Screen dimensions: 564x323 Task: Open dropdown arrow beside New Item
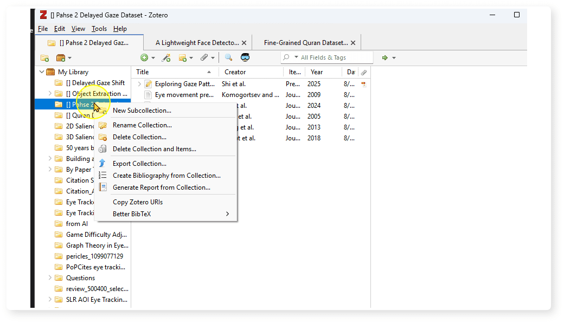(153, 58)
